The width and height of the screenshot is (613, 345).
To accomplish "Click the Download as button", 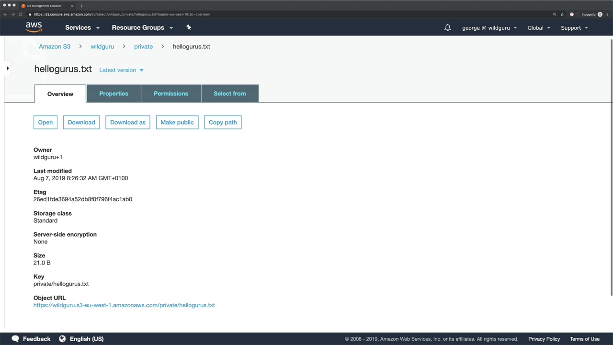I will tap(128, 122).
